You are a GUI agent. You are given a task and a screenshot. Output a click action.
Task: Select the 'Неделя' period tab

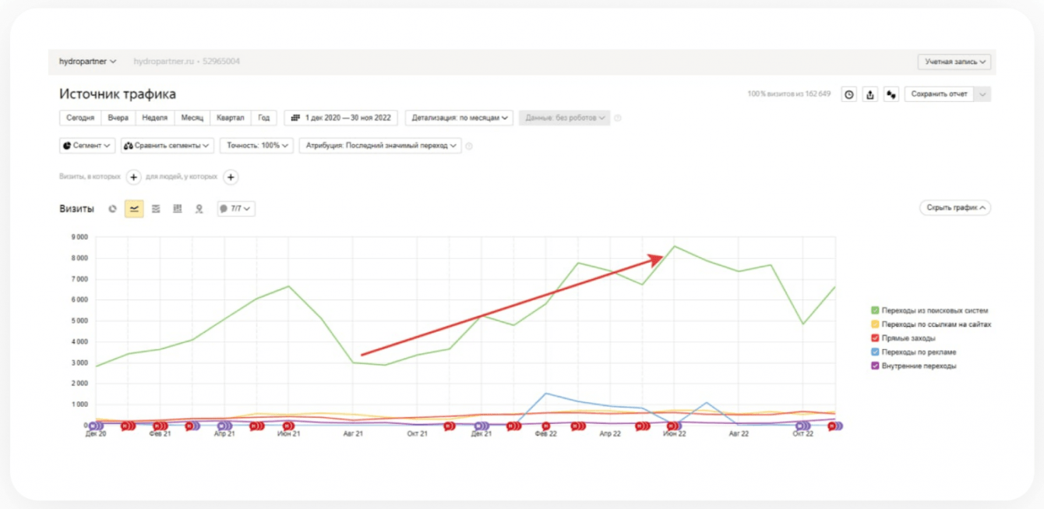[155, 118]
